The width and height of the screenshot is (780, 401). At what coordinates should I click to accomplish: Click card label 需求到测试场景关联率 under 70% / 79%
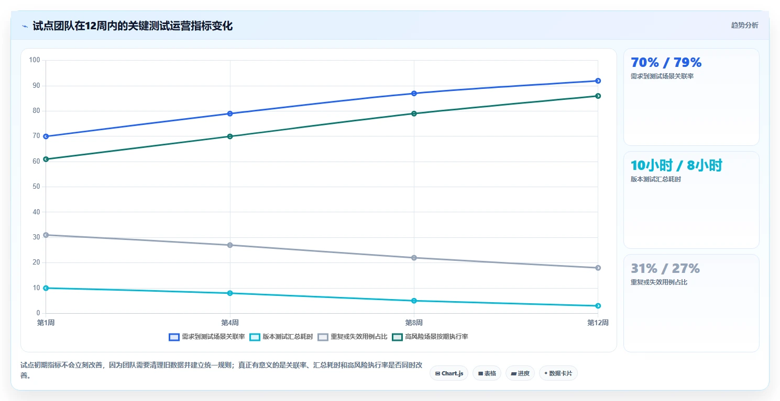(662, 76)
